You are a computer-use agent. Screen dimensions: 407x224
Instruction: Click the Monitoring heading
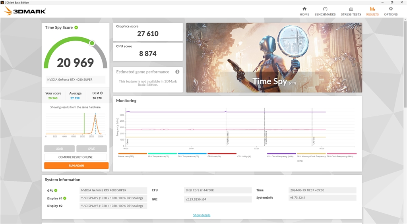[x=126, y=100]
